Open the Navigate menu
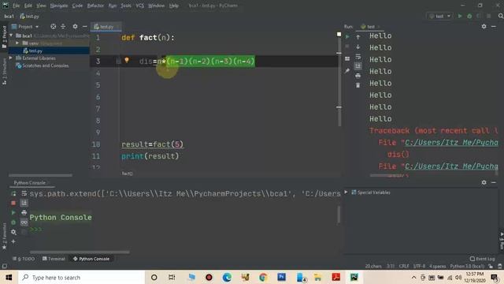 tap(59, 6)
